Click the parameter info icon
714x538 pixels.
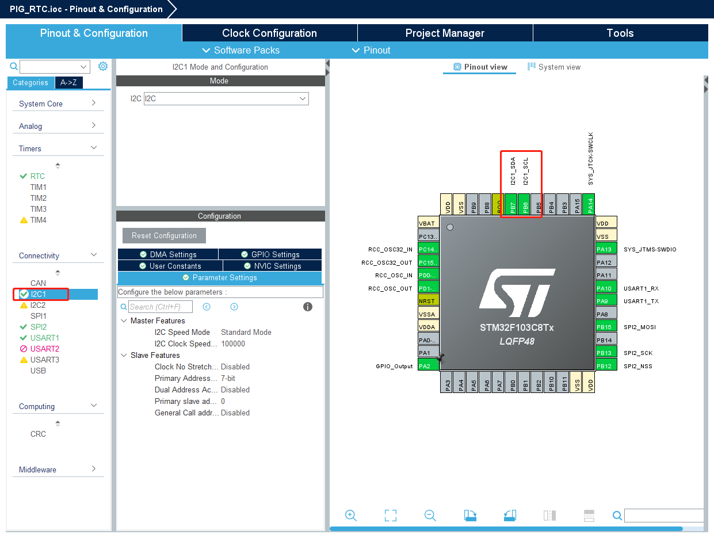tap(308, 307)
